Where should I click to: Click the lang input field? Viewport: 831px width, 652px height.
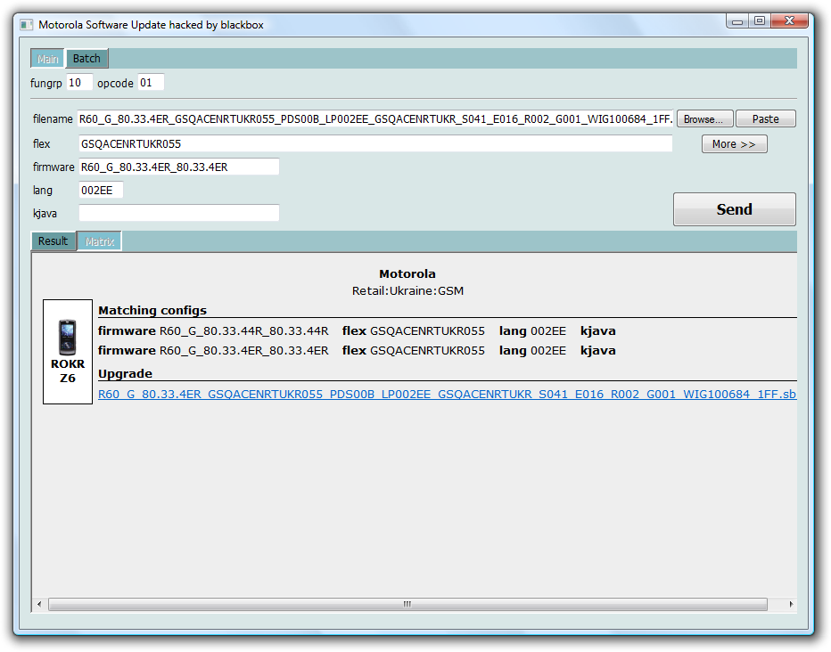102,190
